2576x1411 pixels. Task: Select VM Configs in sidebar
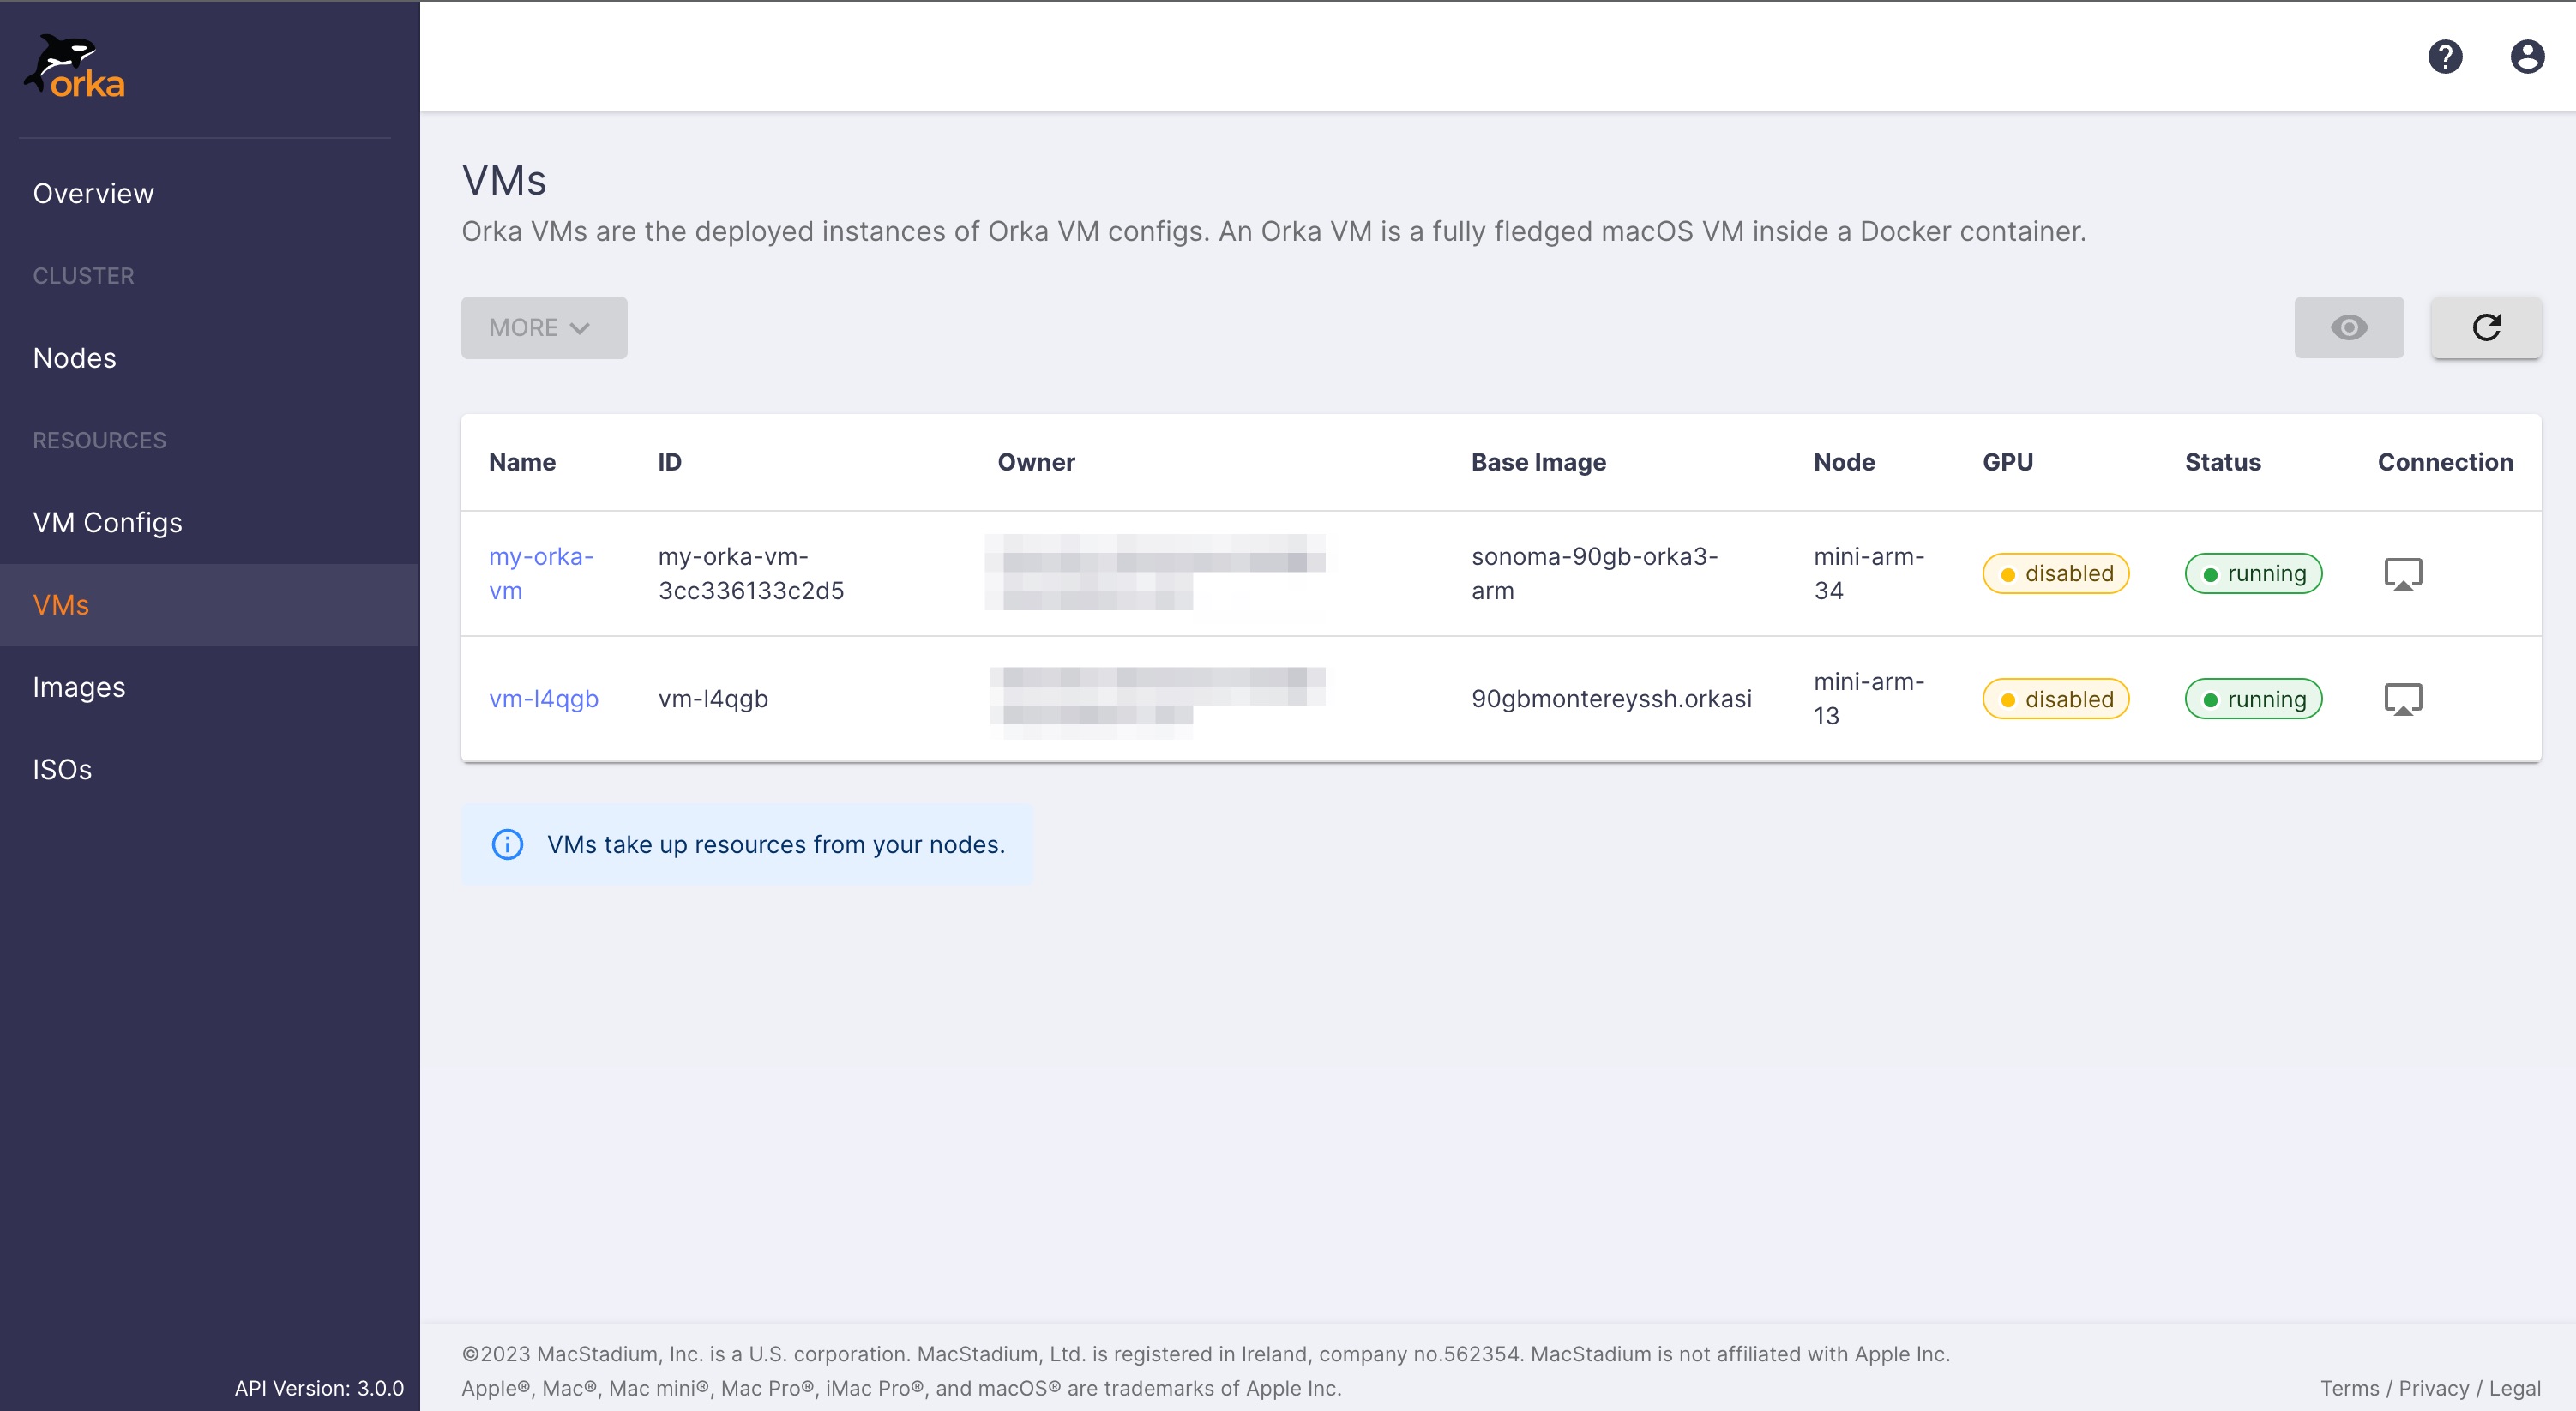(107, 522)
